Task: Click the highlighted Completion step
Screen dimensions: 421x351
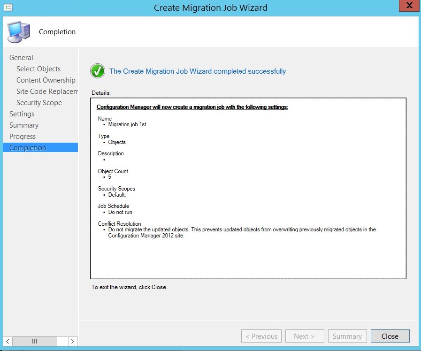Action: tap(27, 147)
